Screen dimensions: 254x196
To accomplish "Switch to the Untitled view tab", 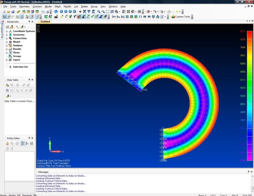I will point(45,22).
